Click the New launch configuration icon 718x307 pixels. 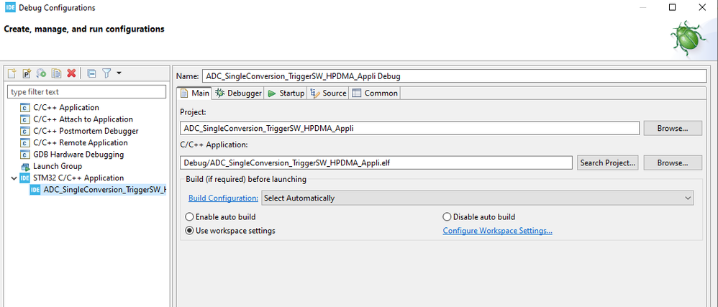pyautogui.click(x=12, y=73)
